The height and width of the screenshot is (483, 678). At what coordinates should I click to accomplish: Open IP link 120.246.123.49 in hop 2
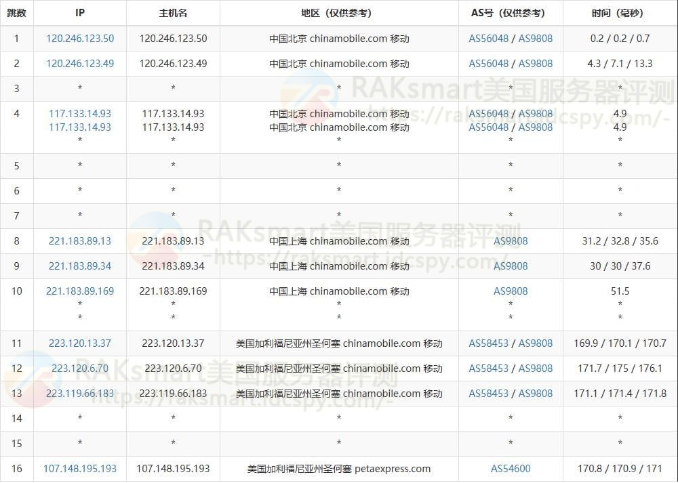pyautogui.click(x=80, y=64)
